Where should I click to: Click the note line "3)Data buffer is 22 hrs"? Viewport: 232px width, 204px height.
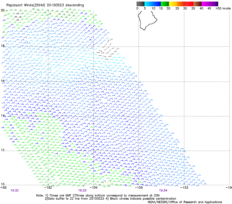110,199
